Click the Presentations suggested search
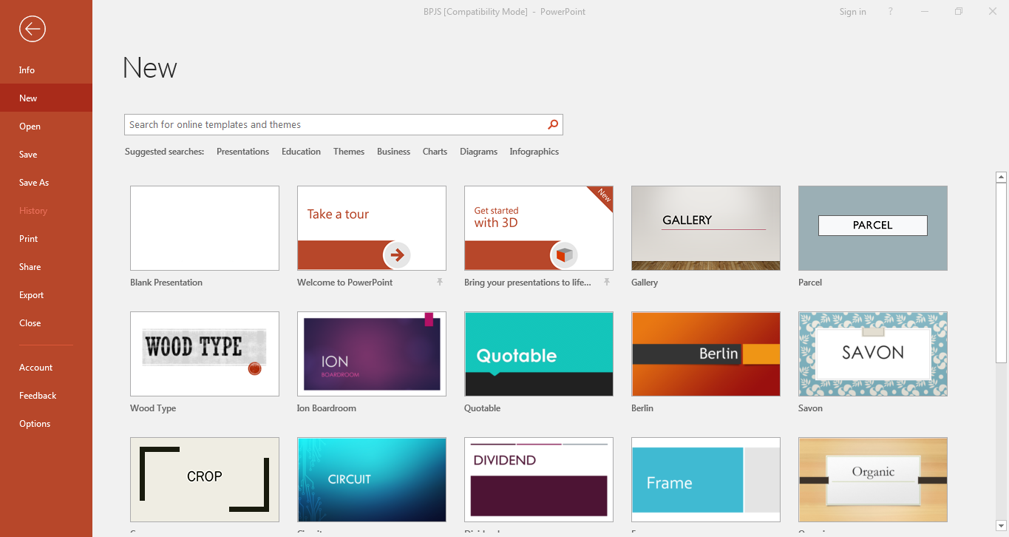The image size is (1009, 537). (242, 152)
